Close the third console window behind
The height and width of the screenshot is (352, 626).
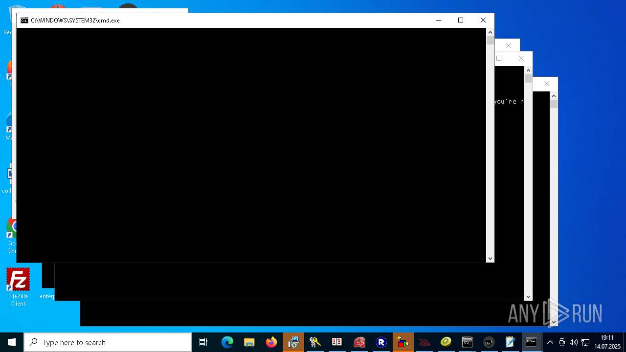pos(521,58)
